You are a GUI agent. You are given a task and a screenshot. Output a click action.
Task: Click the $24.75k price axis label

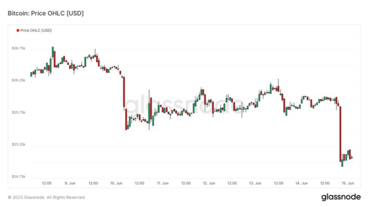pyautogui.click(x=19, y=177)
